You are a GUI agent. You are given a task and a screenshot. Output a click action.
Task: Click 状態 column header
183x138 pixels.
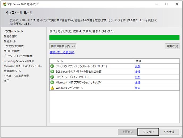(156, 61)
